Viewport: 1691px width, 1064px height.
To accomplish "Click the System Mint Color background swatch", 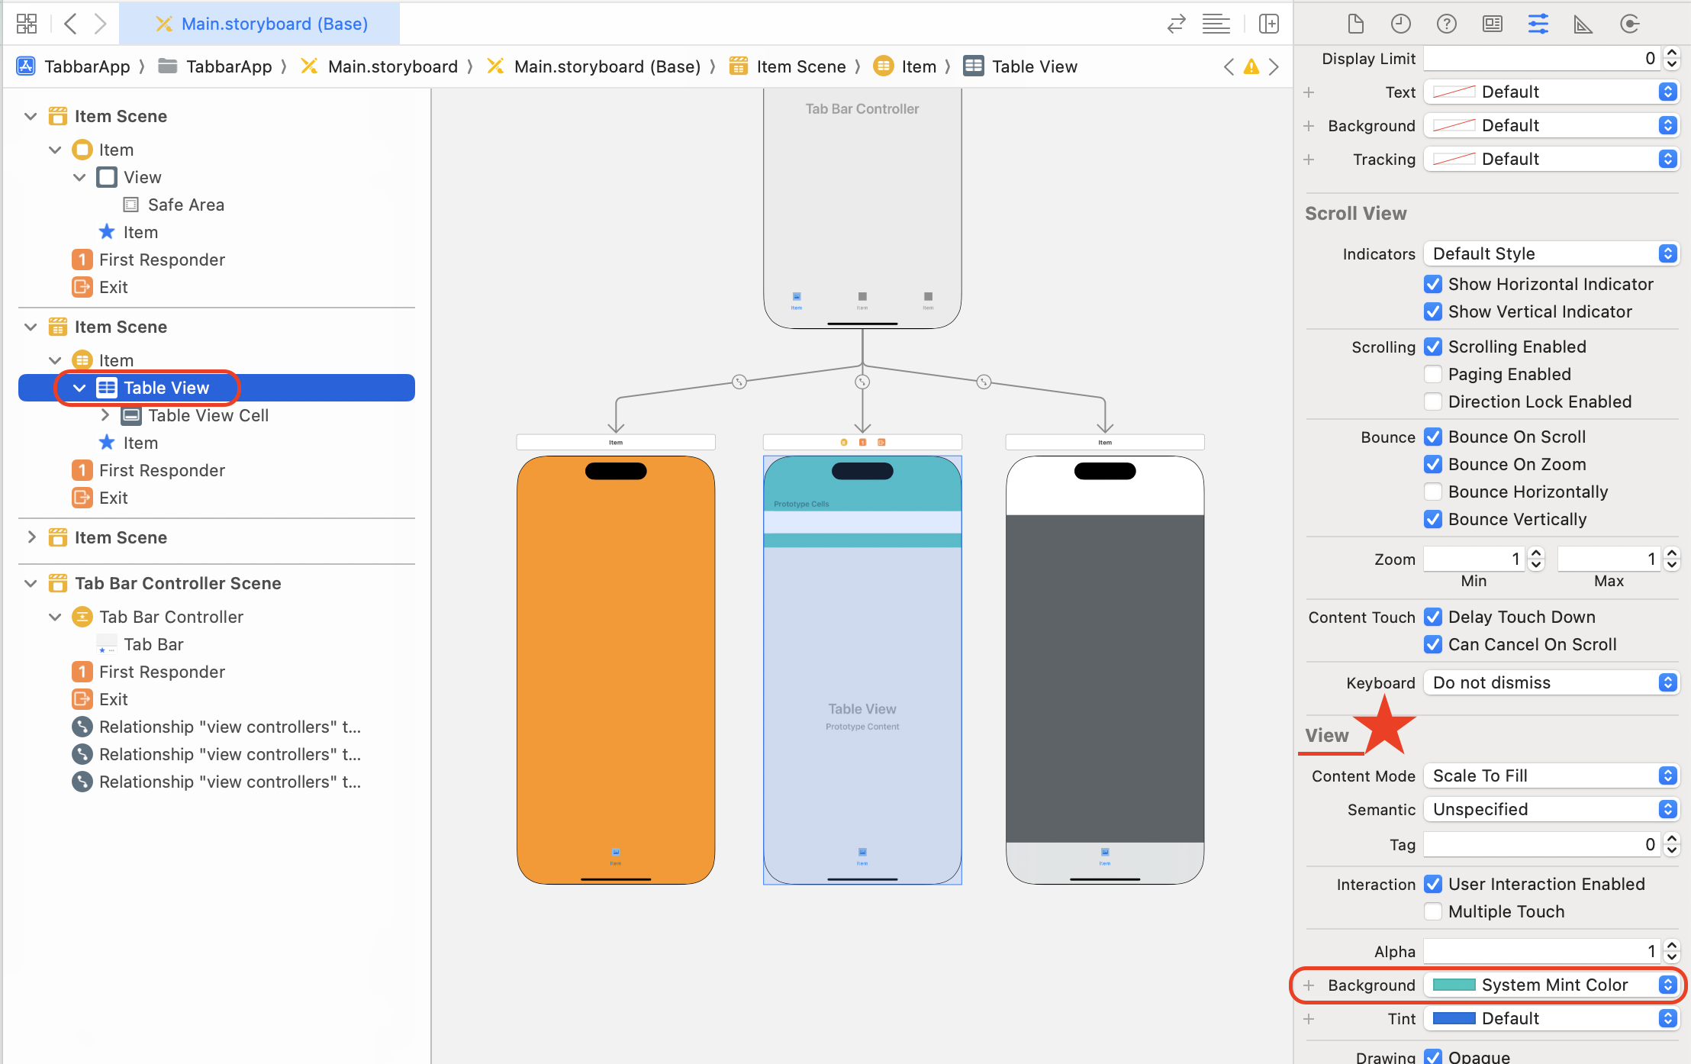I will (1454, 985).
